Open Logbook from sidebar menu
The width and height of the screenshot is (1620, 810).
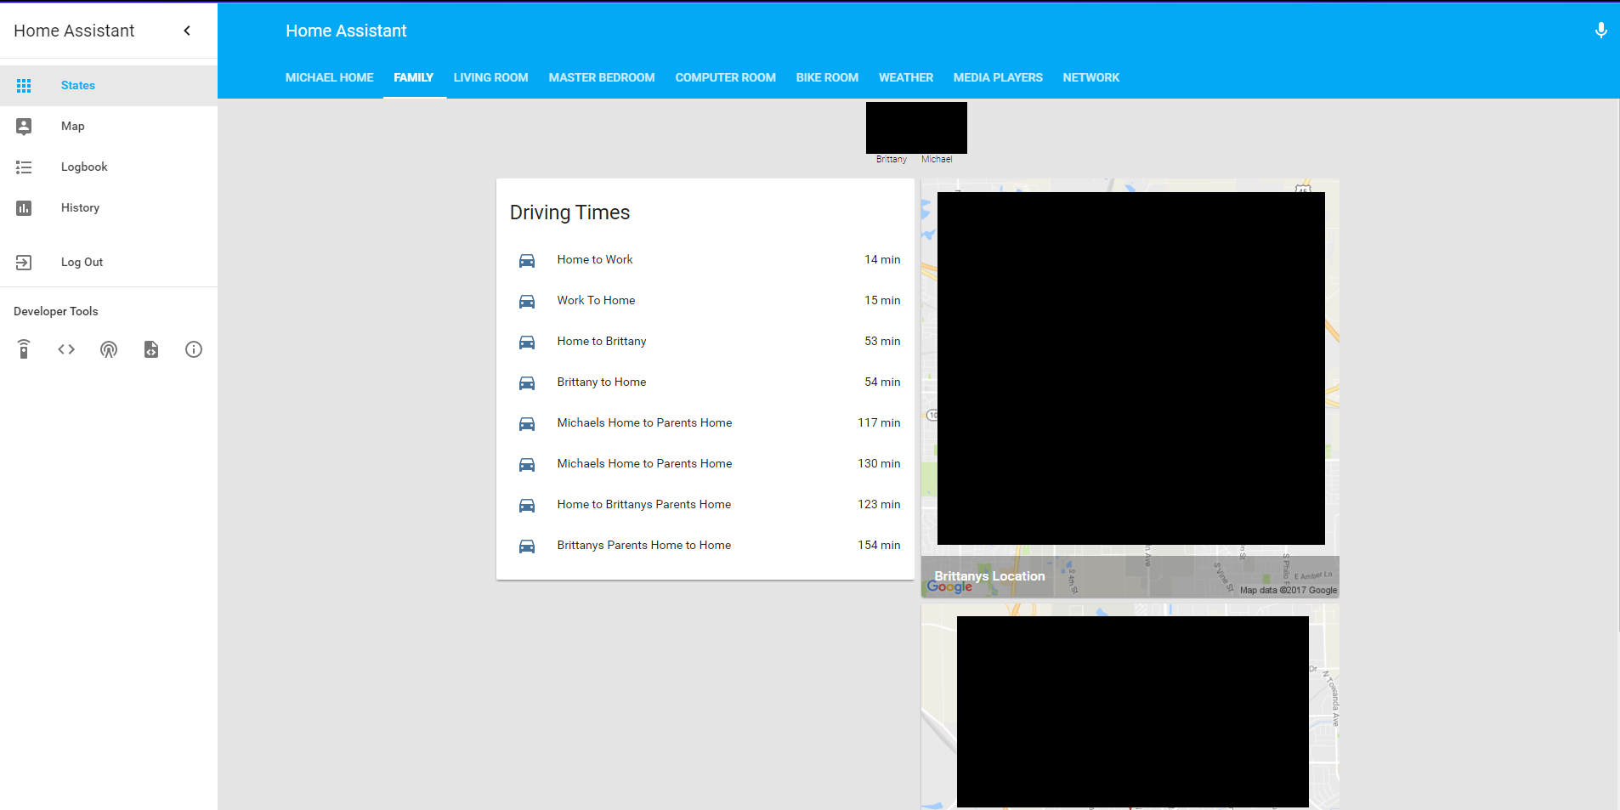click(109, 167)
